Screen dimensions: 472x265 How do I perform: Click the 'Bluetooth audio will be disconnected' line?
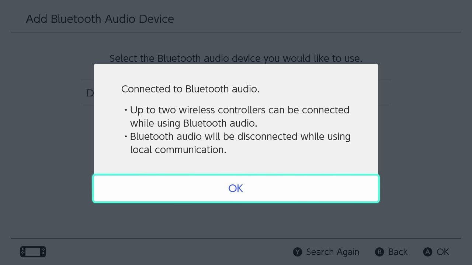(x=240, y=137)
